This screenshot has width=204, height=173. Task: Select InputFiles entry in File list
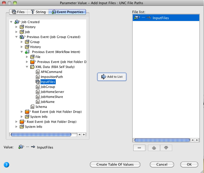[x=166, y=18]
